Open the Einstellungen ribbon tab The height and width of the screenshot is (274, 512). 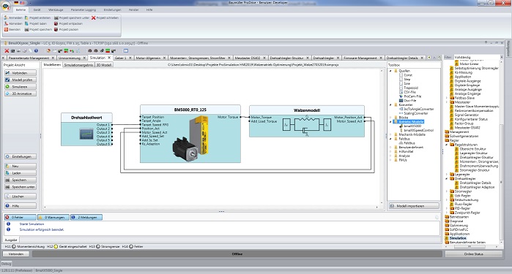(112, 9)
